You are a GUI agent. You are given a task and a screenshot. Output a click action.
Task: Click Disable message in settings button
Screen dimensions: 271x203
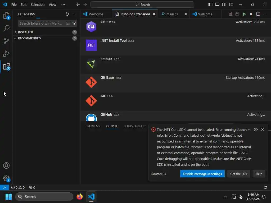(202, 174)
